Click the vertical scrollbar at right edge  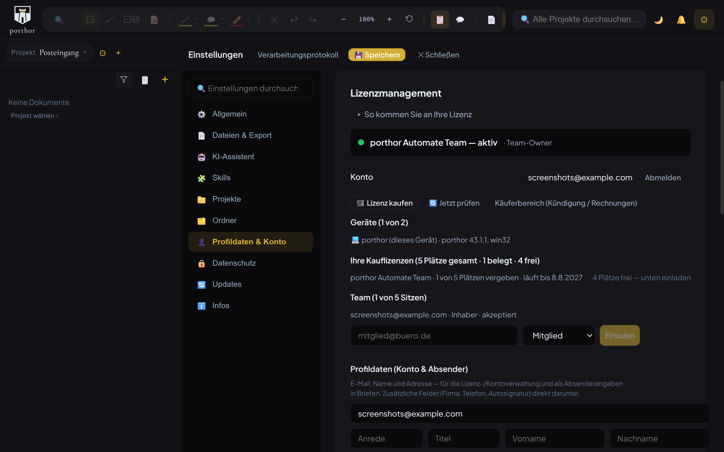tap(721, 147)
